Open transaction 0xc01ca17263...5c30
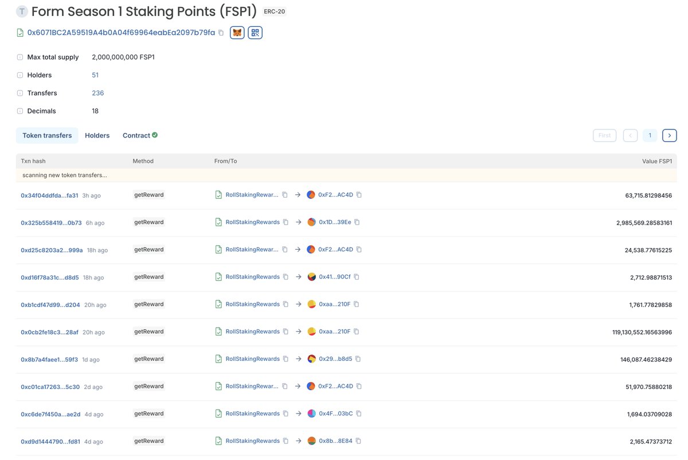 (50, 387)
